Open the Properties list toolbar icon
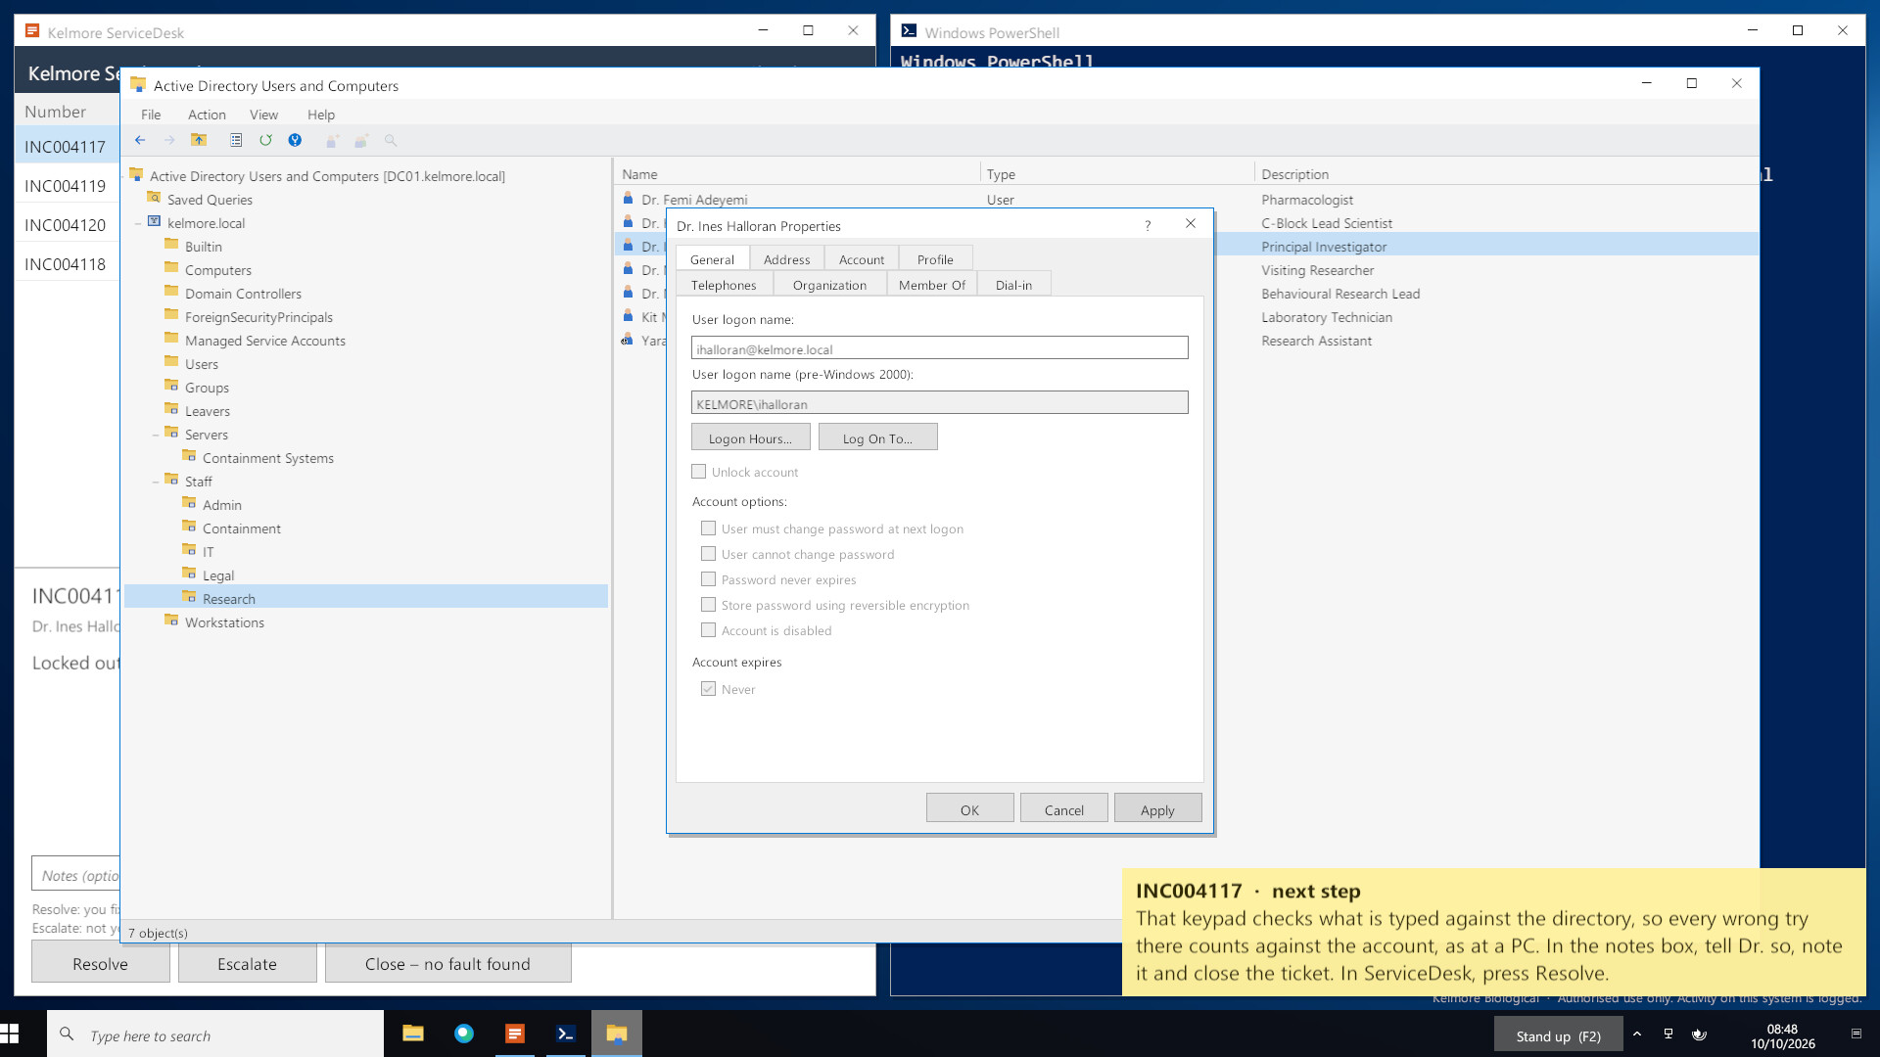1880x1057 pixels. pos(236,141)
